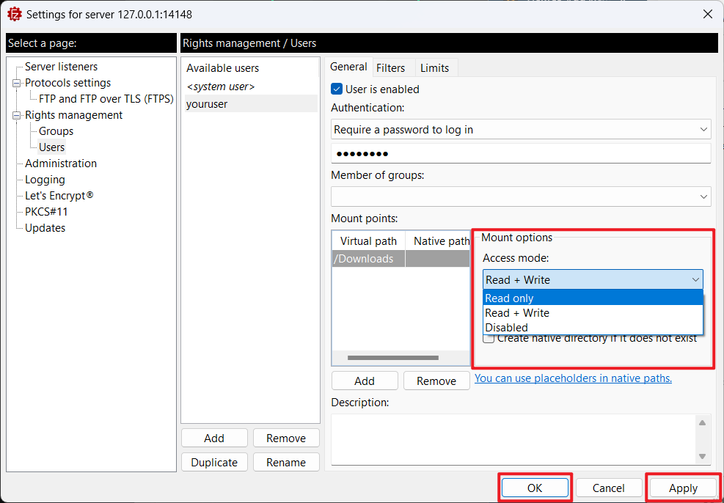
Task: Choose Read only access mode option
Action: 593,298
